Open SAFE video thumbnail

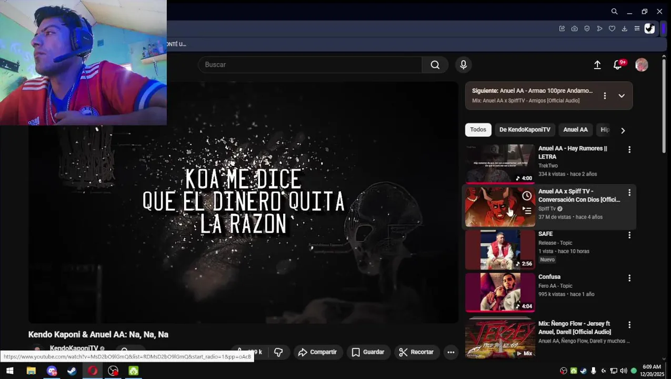tap(500, 250)
